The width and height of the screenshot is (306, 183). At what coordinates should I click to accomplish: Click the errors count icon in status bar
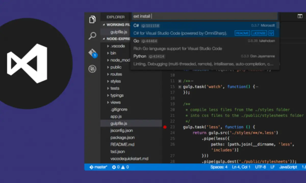point(116,167)
